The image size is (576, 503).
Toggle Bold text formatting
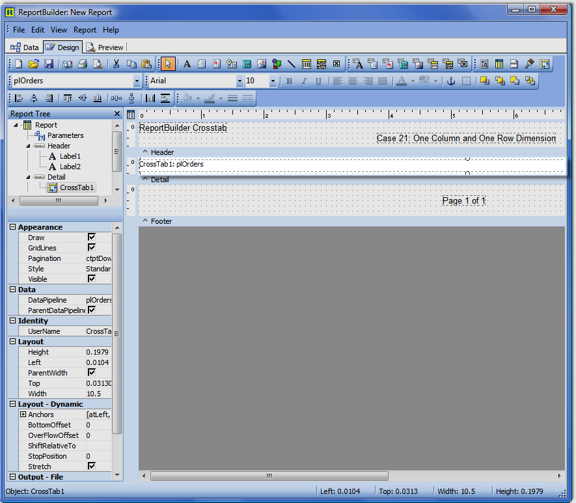(289, 81)
